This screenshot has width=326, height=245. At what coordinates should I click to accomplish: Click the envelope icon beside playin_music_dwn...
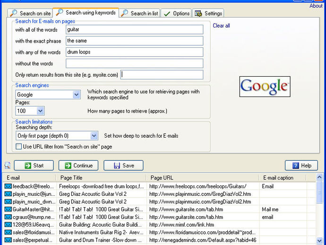coord(8,201)
